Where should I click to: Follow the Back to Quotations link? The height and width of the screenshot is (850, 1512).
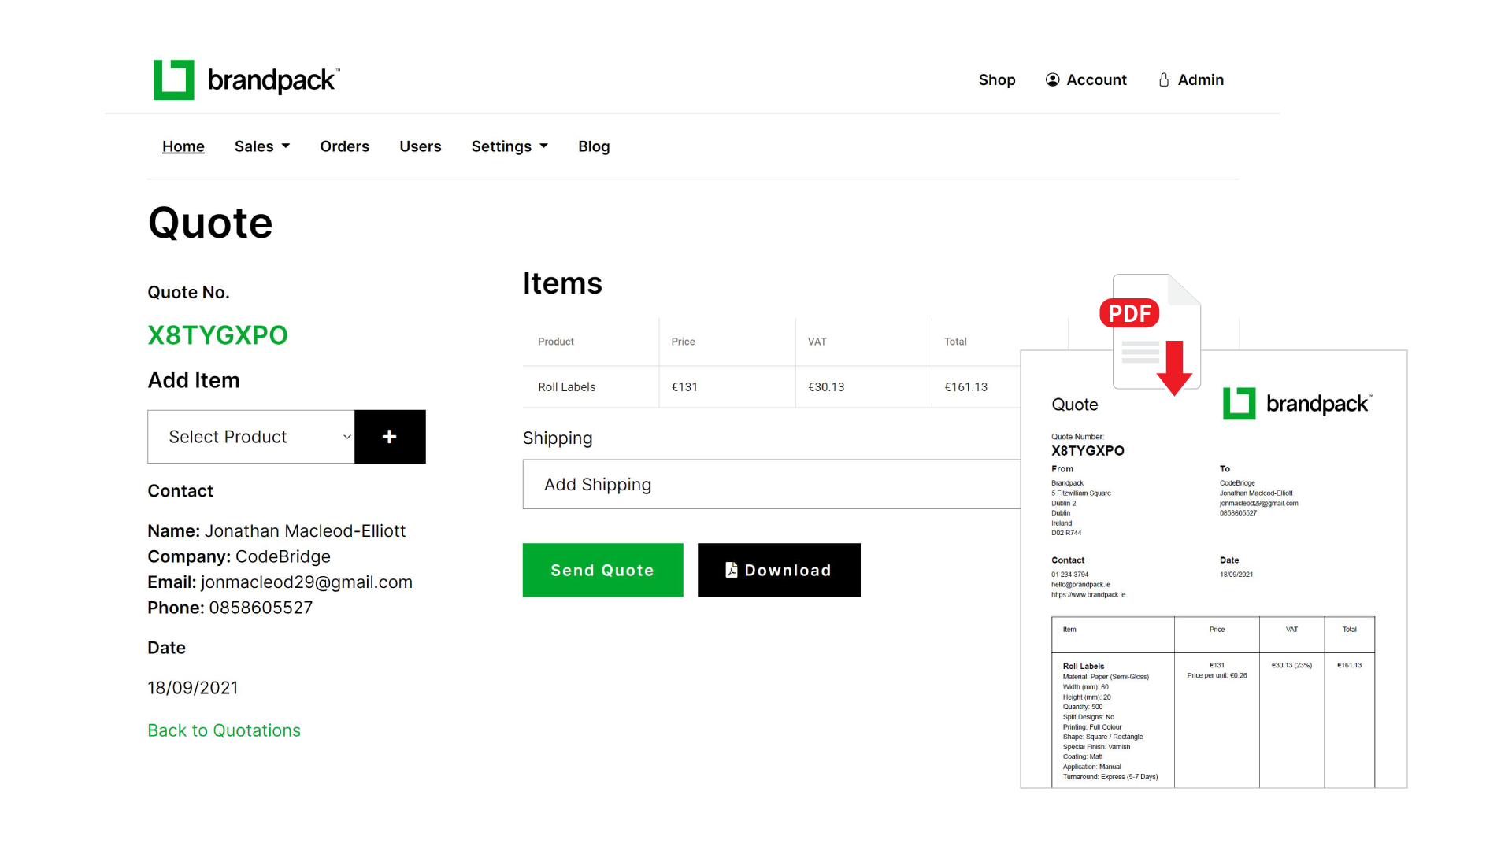[x=224, y=730]
